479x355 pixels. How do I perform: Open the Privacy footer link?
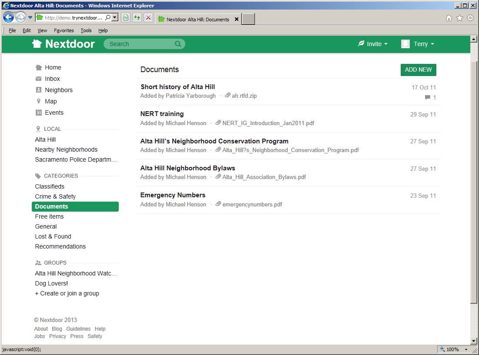pos(57,336)
